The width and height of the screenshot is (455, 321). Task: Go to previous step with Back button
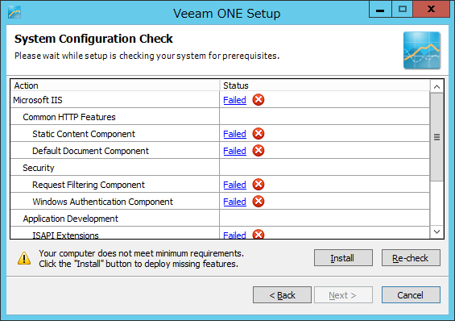click(x=282, y=295)
